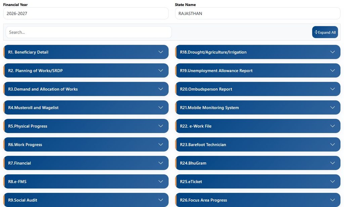Click the R5.Physical Progress title
This screenshot has width=344, height=207.
(28, 126)
